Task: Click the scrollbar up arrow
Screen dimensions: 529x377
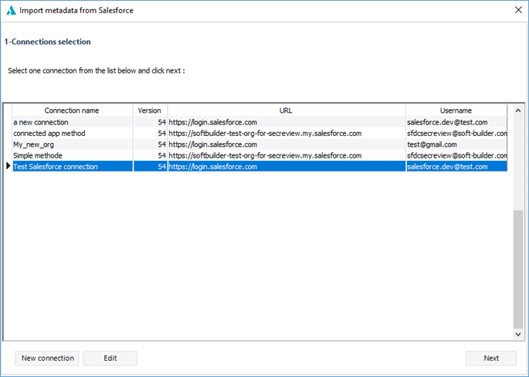Action: 518,110
